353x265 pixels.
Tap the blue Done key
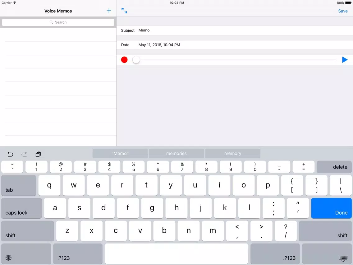click(331, 208)
